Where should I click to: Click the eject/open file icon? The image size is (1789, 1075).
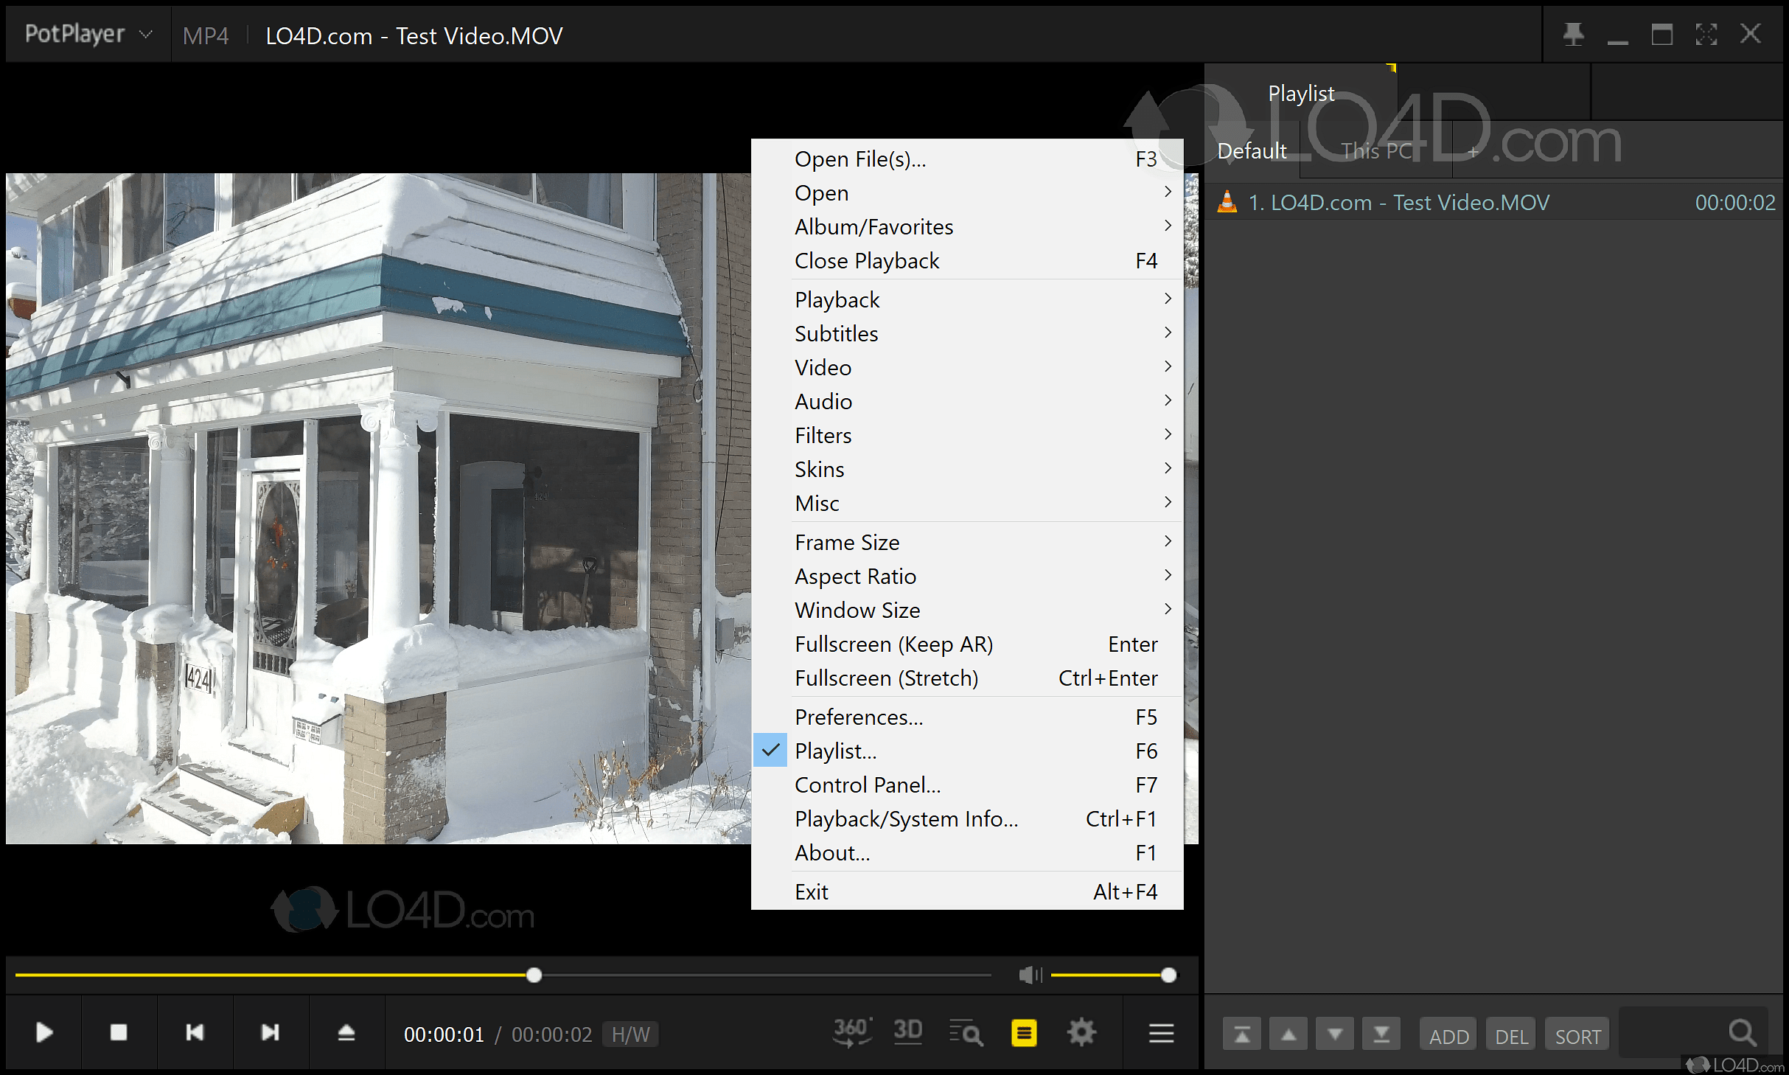click(346, 1032)
